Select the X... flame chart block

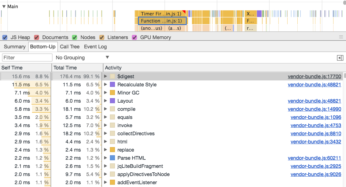pos(250,14)
